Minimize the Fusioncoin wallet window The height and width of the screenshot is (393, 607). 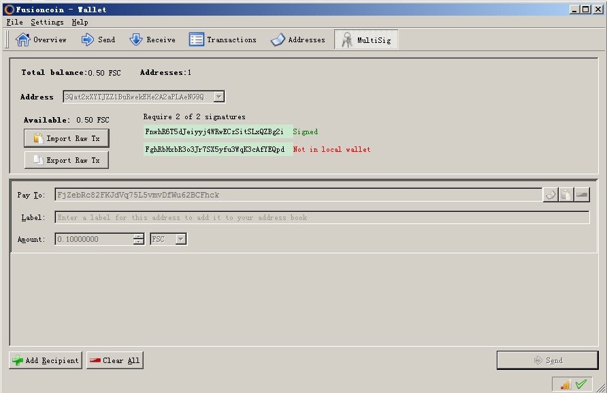pos(574,10)
